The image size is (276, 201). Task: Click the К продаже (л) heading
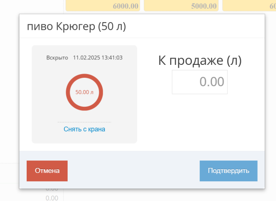click(200, 61)
